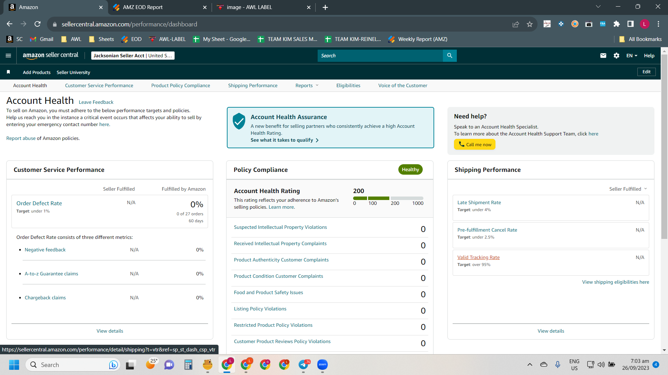Click the Seller Central search field
This screenshot has height=375, width=668.
(380, 56)
